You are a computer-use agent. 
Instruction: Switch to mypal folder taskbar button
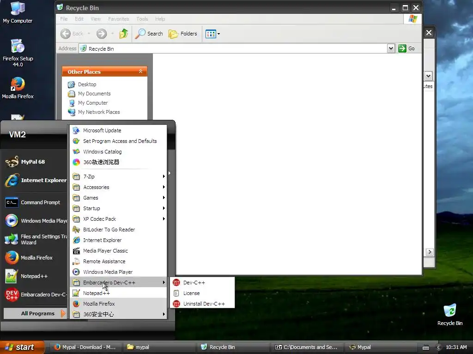[x=159, y=347]
